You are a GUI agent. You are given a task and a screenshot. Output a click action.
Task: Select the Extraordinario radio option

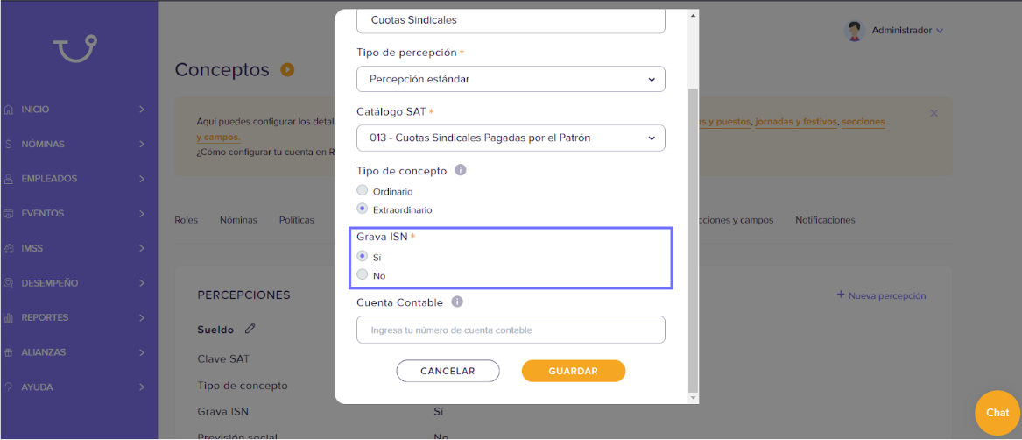363,209
